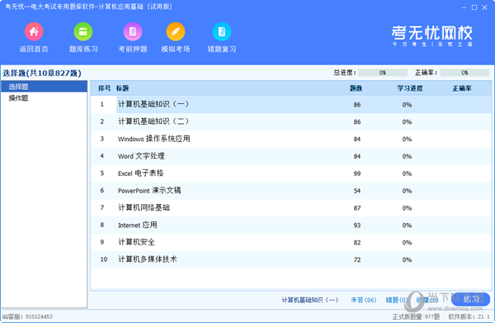Viewport: 495px width, 323px height.
Task: Open the 错题复习 wrong-question review icon
Action: [x=222, y=31]
